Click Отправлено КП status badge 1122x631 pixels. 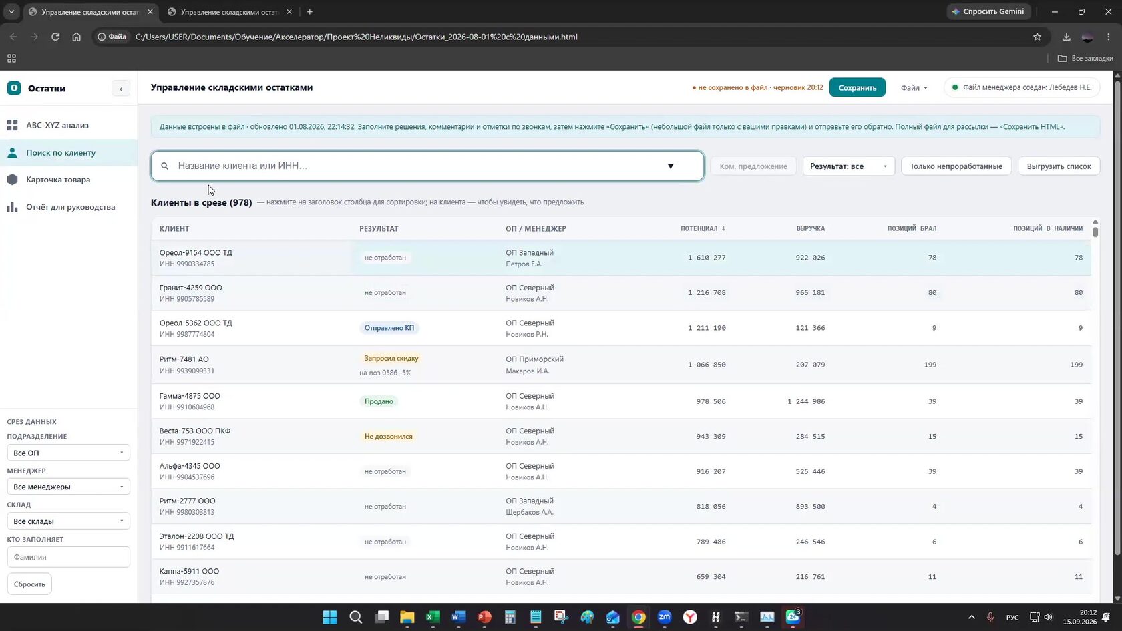point(389,328)
